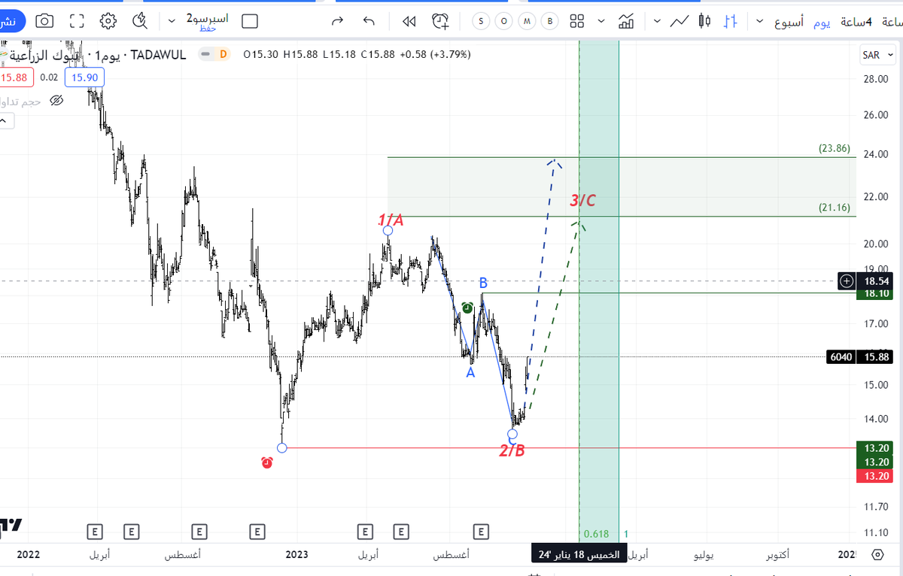Save layout via حفظ link
This screenshot has width=903, height=576.
coord(208,29)
